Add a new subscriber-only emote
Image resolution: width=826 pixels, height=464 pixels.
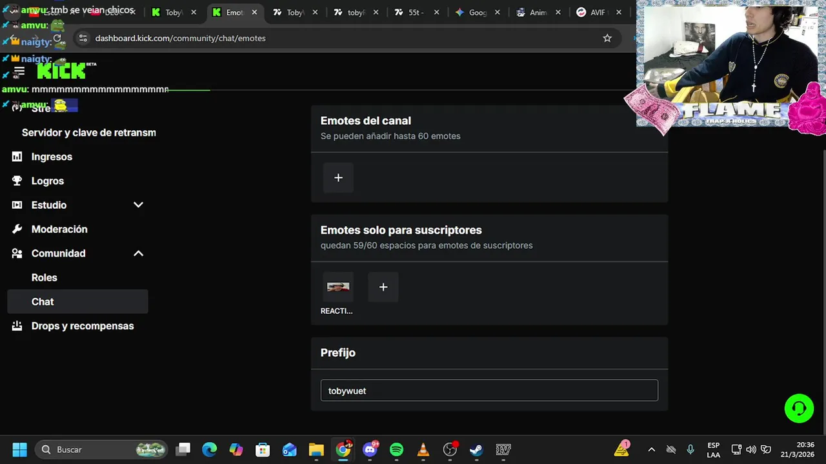(383, 287)
